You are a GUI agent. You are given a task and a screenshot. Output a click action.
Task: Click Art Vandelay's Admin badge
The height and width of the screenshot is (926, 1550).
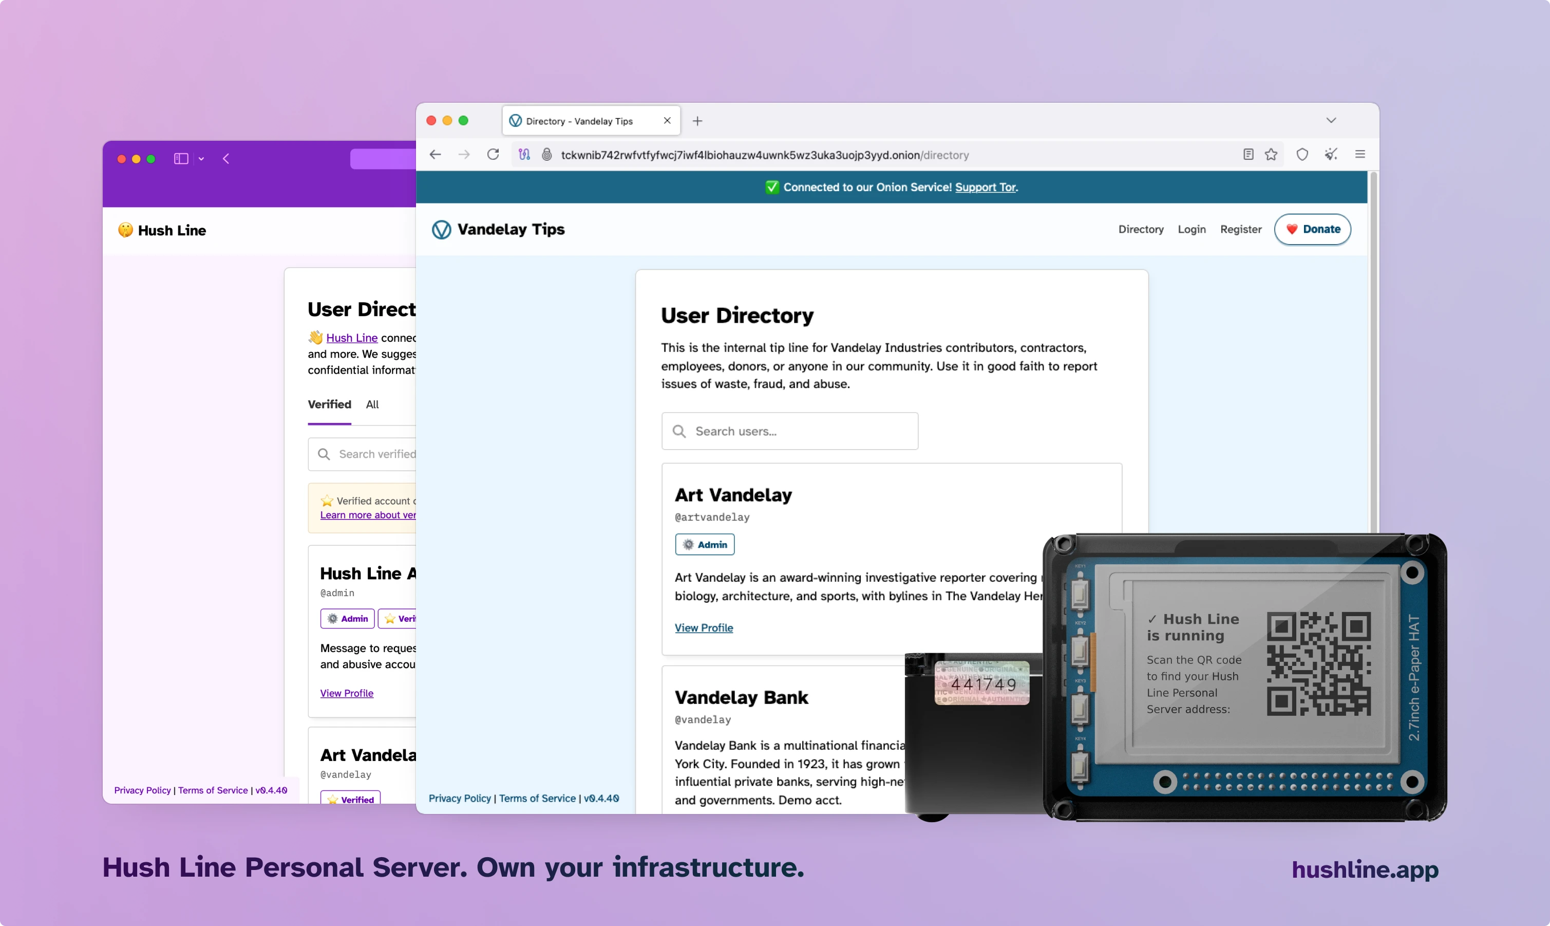click(705, 544)
